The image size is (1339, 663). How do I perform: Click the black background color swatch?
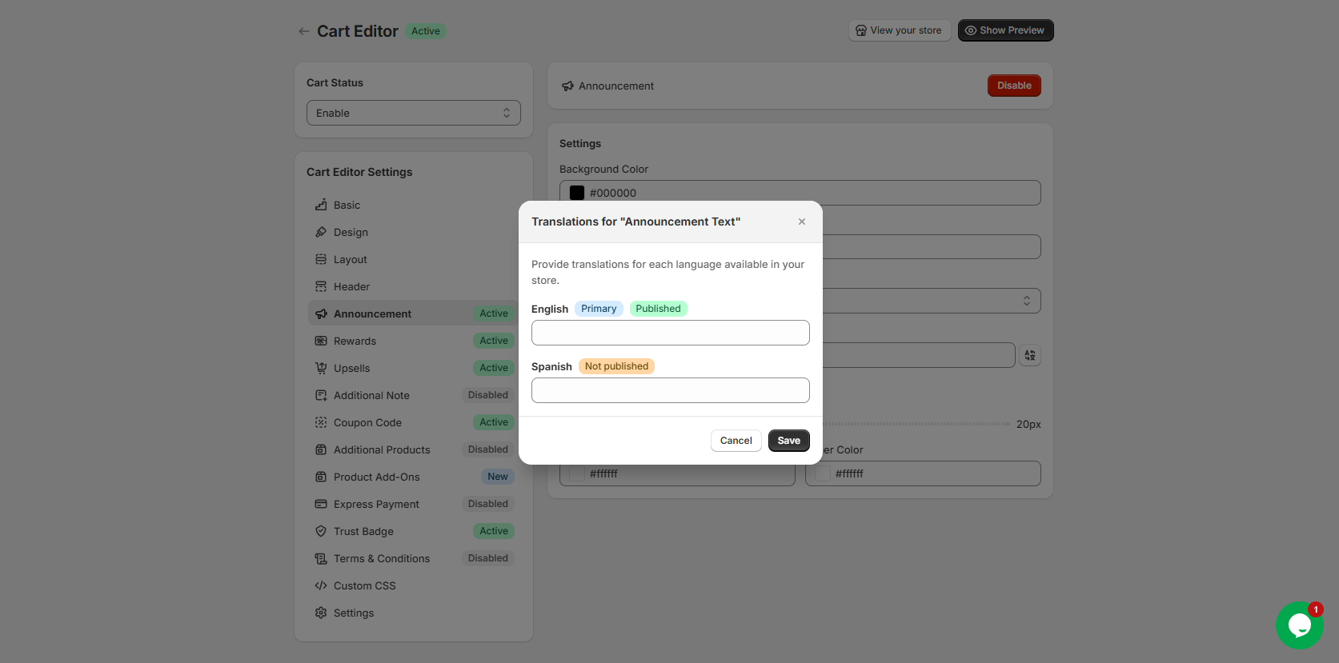click(x=576, y=193)
